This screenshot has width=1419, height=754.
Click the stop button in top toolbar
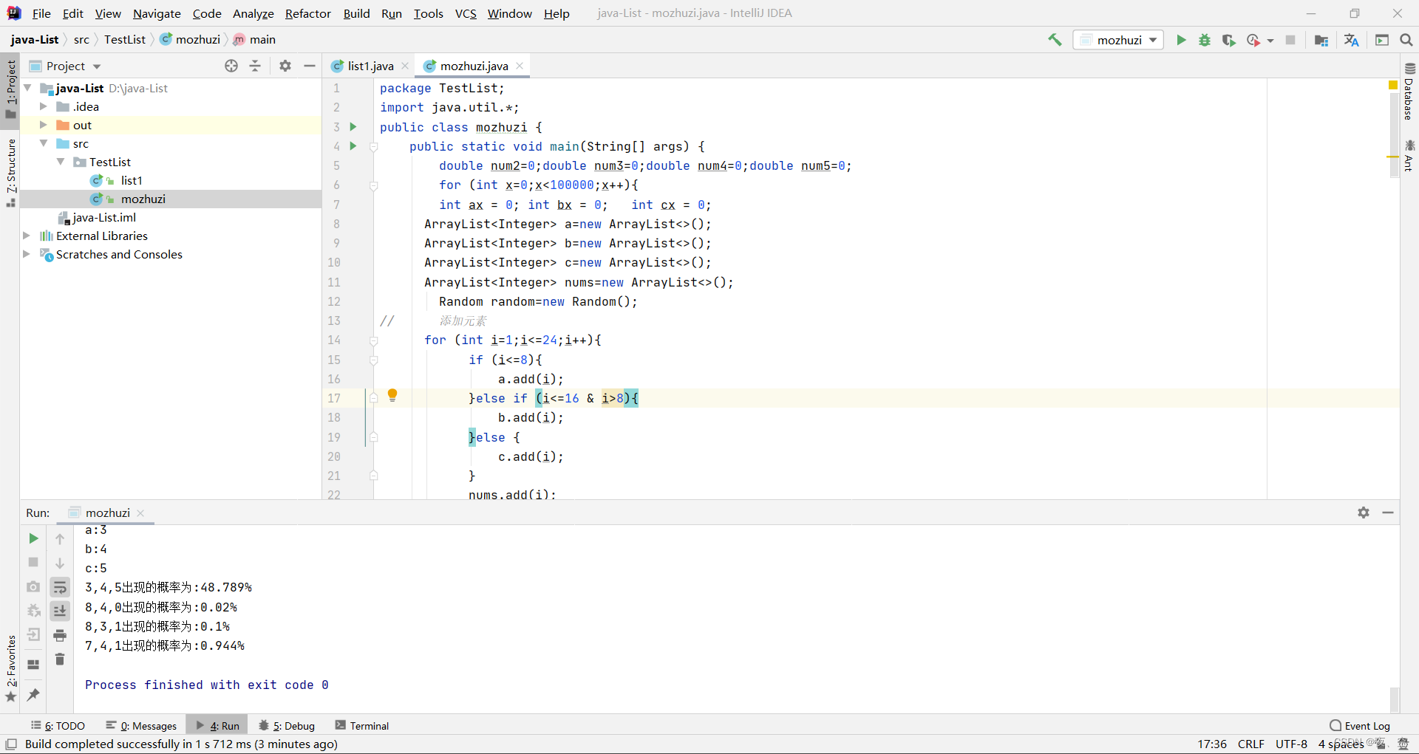pyautogui.click(x=1290, y=40)
